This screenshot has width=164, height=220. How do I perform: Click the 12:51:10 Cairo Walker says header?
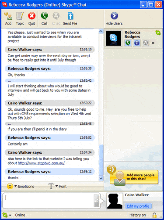50,50
